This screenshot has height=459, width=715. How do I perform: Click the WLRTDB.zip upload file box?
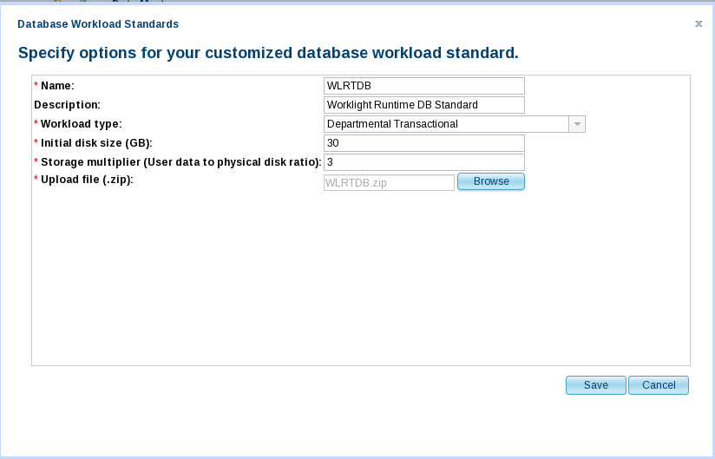click(x=389, y=183)
